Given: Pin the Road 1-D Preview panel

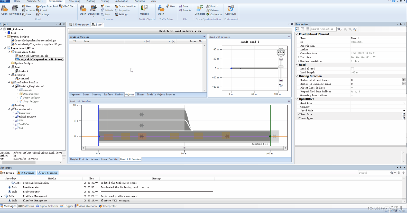Looking at the screenshot, I should 289,101.
